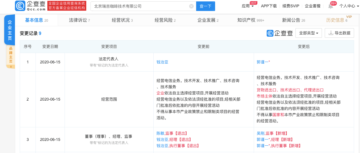This screenshot has width=360, height=153.
Task: Expand the 应用 dropdown menu
Action: 248,6
